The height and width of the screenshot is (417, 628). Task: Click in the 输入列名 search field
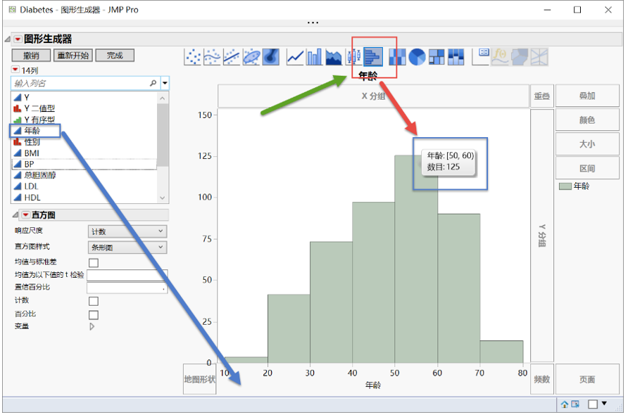pos(80,83)
